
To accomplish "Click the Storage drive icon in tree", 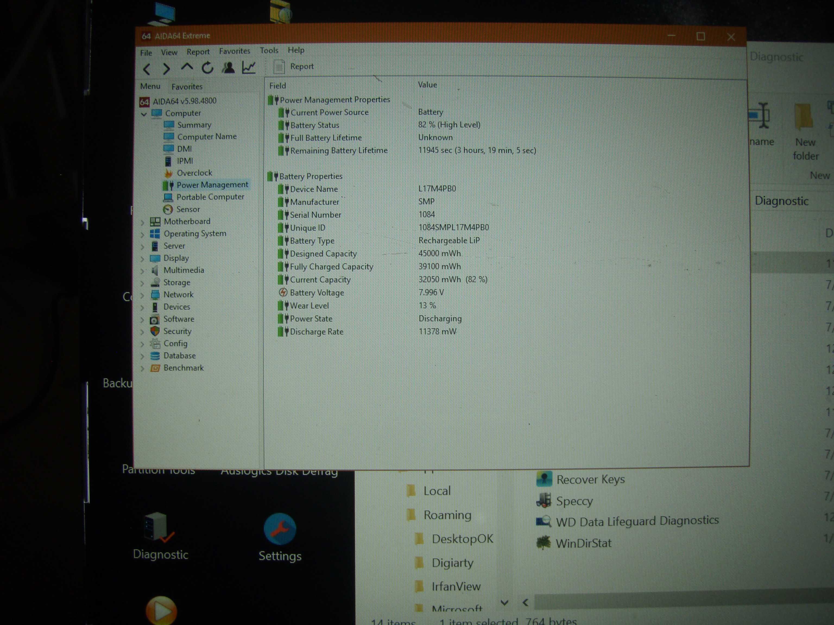I will [x=155, y=282].
